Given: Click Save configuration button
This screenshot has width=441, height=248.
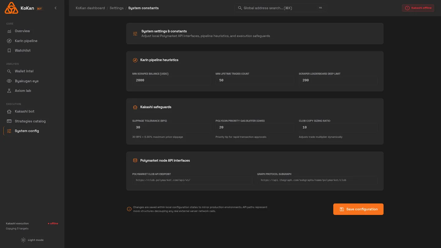Looking at the screenshot, I should coord(358,209).
